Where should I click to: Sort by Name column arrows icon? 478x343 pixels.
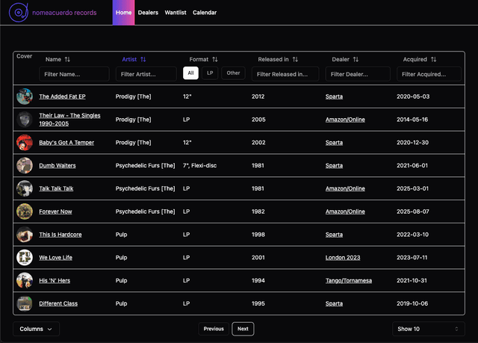(67, 59)
